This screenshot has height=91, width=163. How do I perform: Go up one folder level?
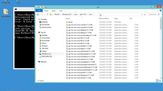pos(48,14)
